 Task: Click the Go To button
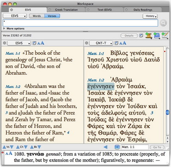pyautogui.click(x=157, y=147)
